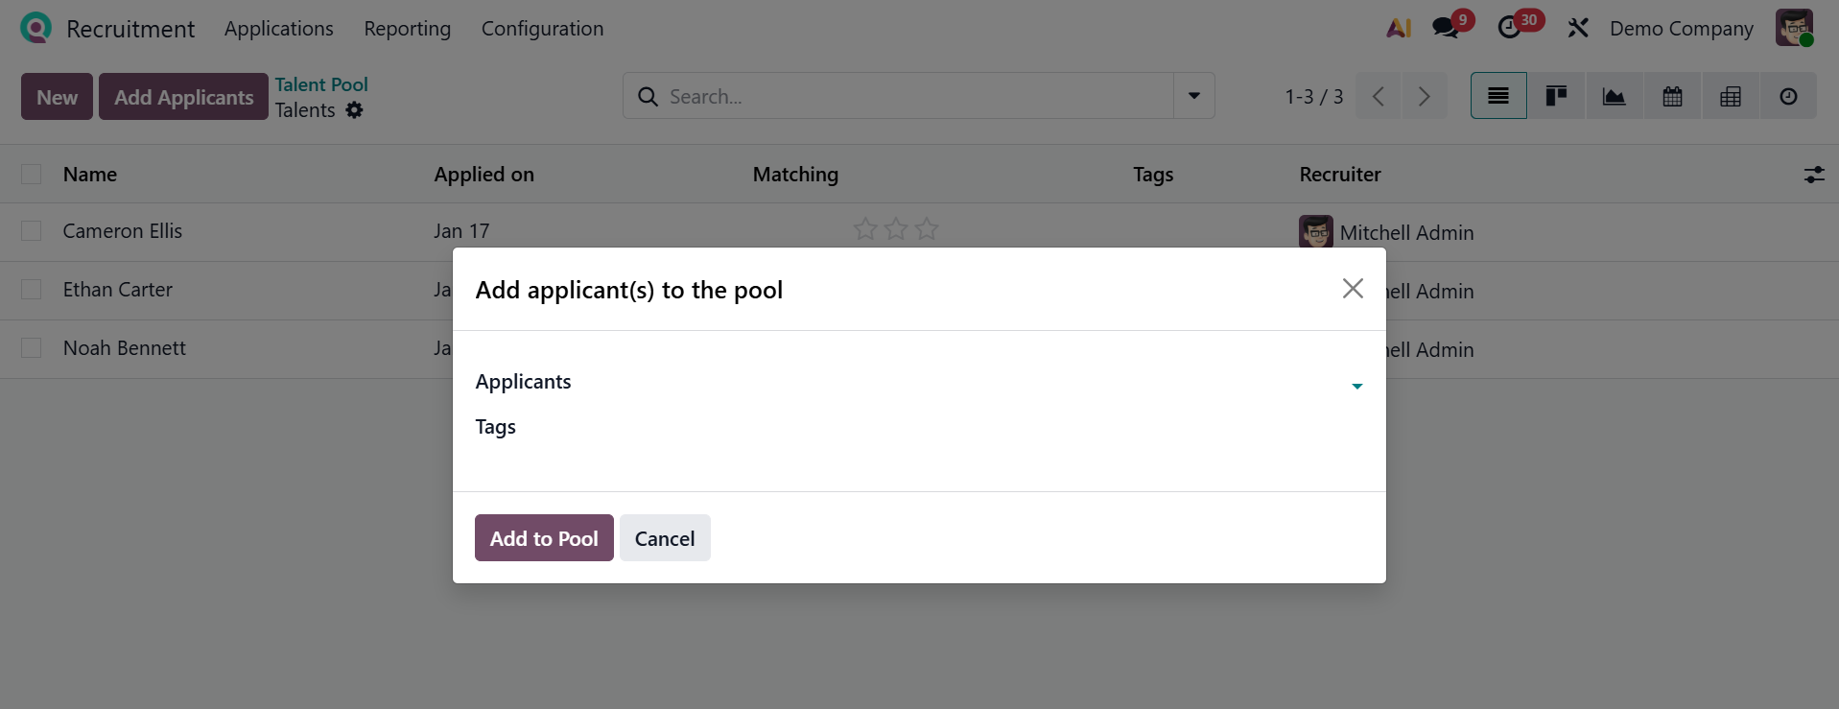
Task: Click the List view icon
Action: pos(1498,96)
